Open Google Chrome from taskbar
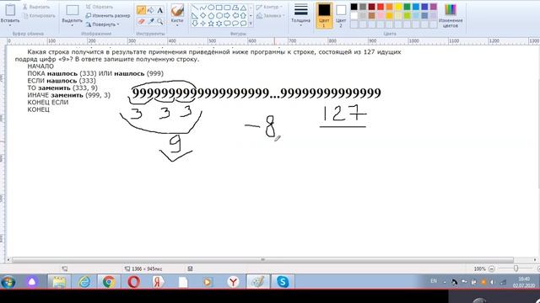This screenshot has height=303, width=540. click(109, 282)
